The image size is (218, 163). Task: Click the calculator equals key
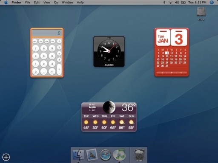(59, 69)
